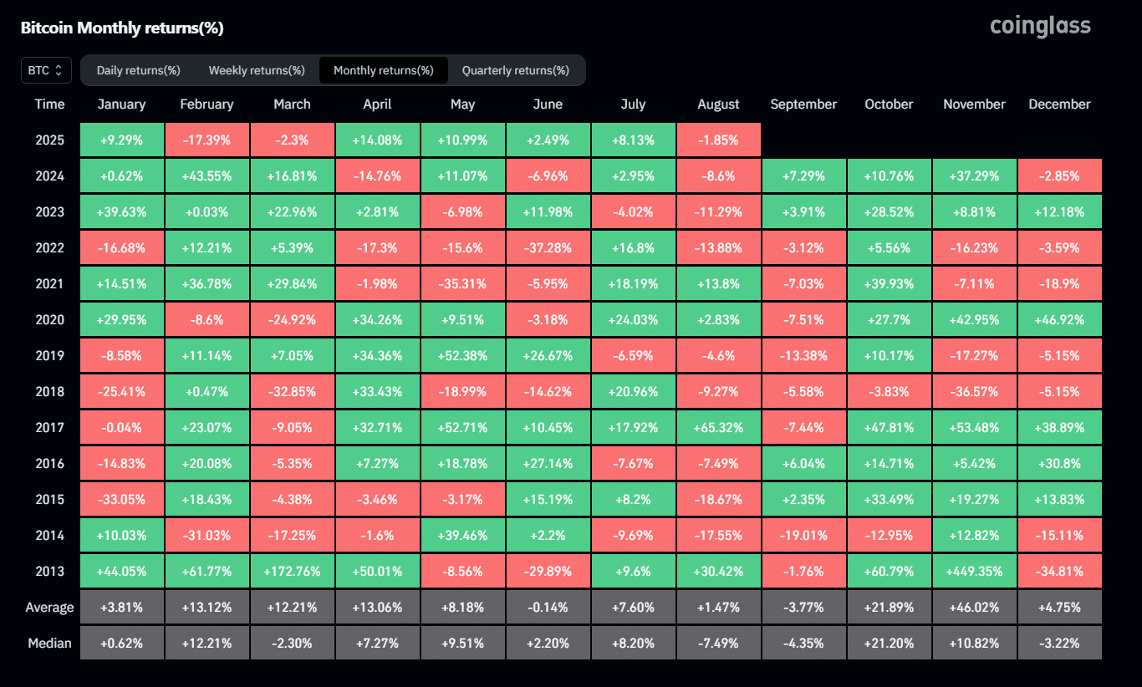The image size is (1142, 687).
Task: Click the October average +21.89% cell
Action: pos(890,608)
